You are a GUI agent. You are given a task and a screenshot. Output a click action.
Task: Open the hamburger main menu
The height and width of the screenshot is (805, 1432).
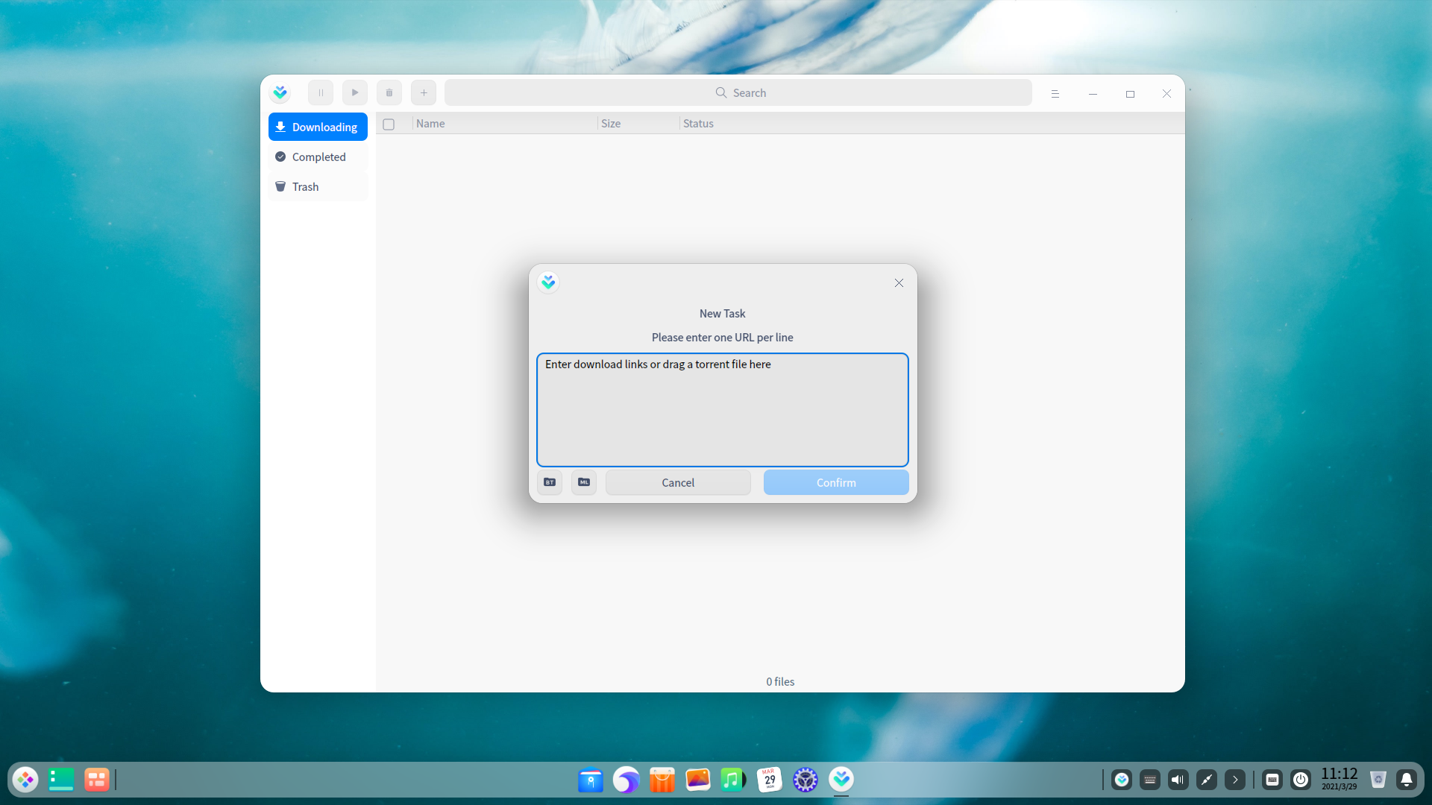1055,94
